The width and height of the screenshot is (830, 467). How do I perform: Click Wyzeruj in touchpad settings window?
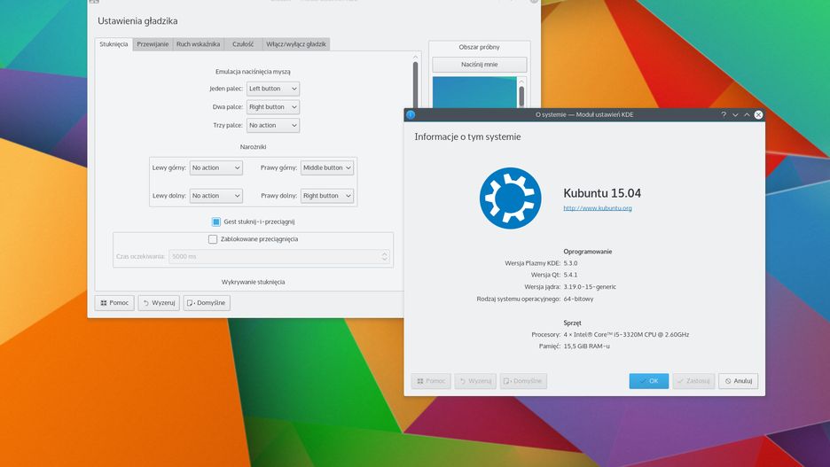click(159, 303)
